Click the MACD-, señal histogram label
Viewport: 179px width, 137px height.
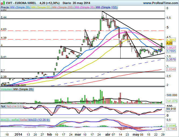tap(10, 120)
